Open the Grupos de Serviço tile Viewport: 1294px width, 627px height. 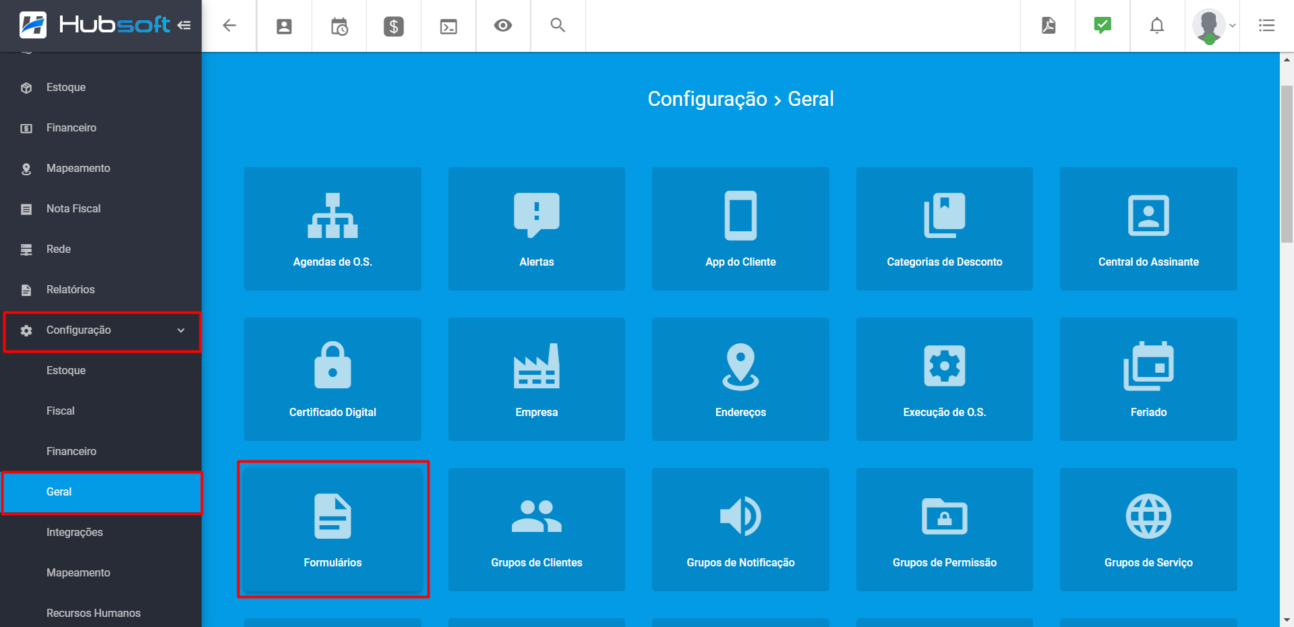pyautogui.click(x=1148, y=529)
